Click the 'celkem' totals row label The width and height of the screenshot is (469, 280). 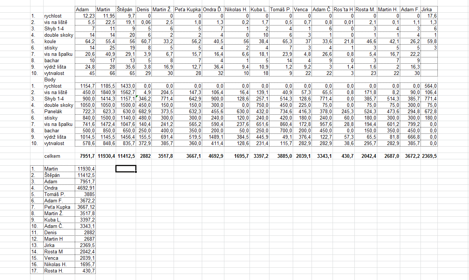point(59,156)
